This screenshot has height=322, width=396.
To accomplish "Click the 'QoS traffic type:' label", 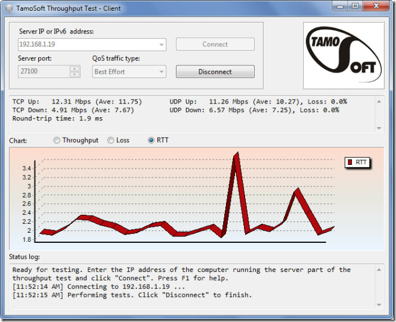I will coord(116,58).
